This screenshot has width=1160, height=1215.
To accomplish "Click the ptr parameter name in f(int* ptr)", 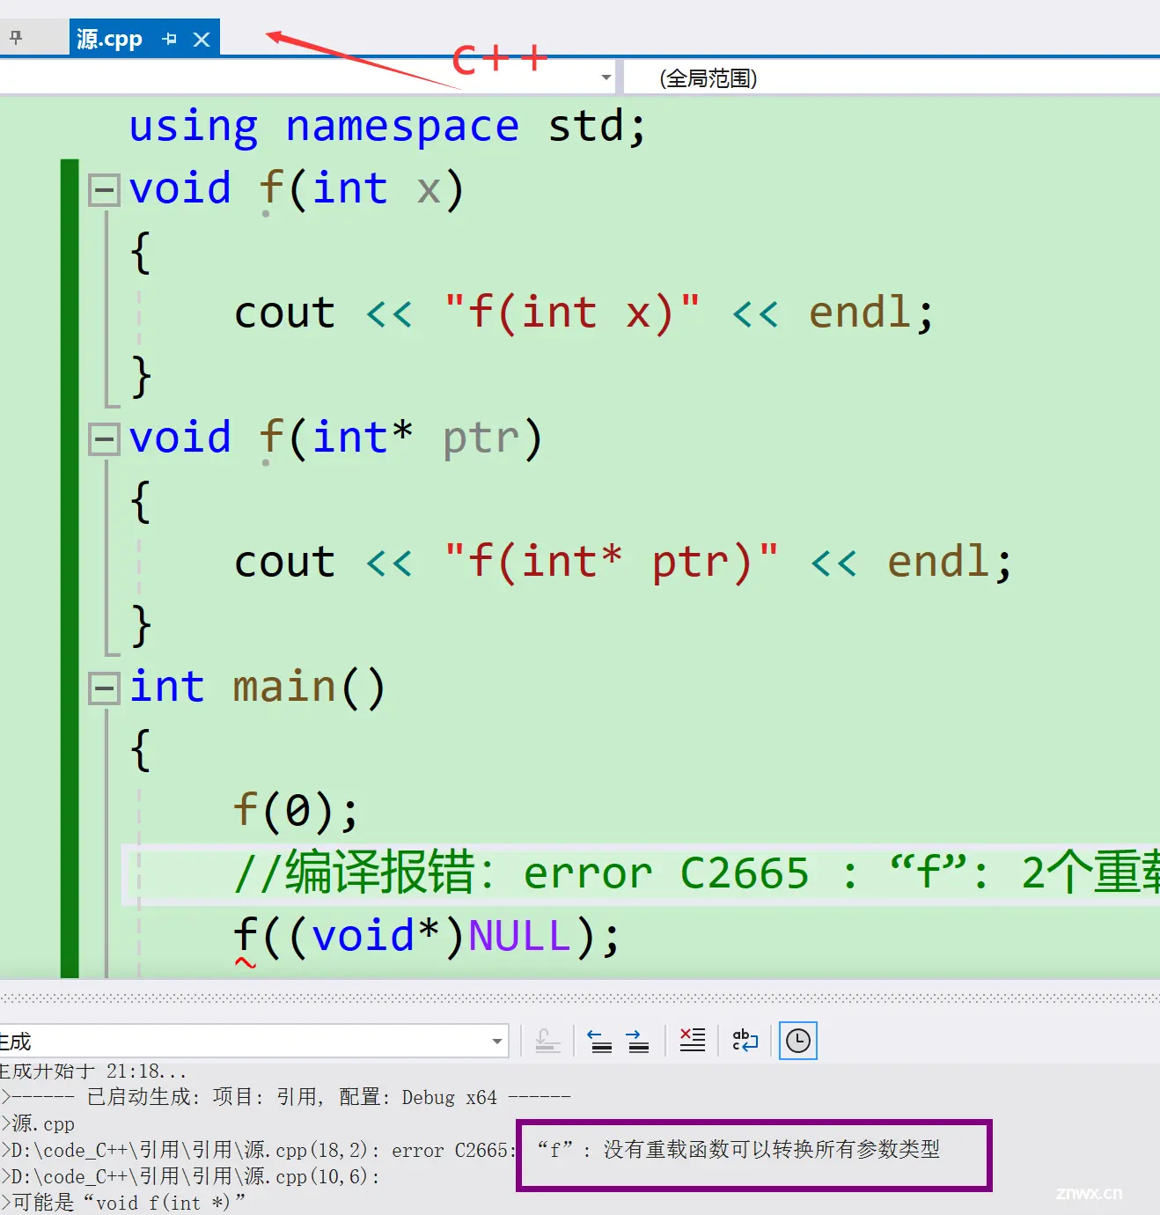I will (x=481, y=438).
